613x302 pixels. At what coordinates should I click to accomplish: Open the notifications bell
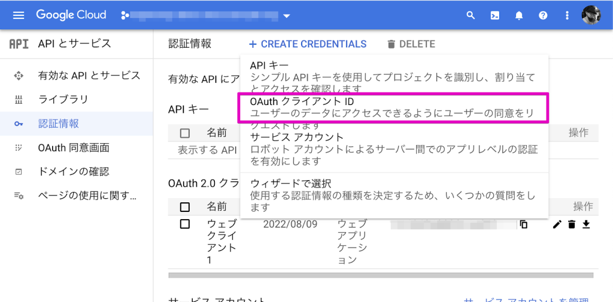[519, 16]
